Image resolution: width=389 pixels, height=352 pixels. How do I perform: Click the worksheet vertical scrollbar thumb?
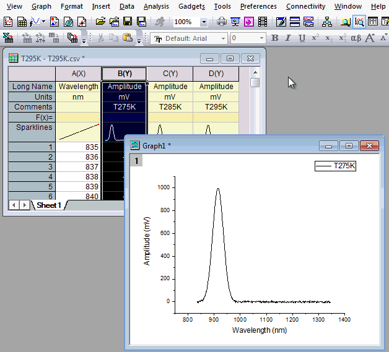tap(255, 83)
